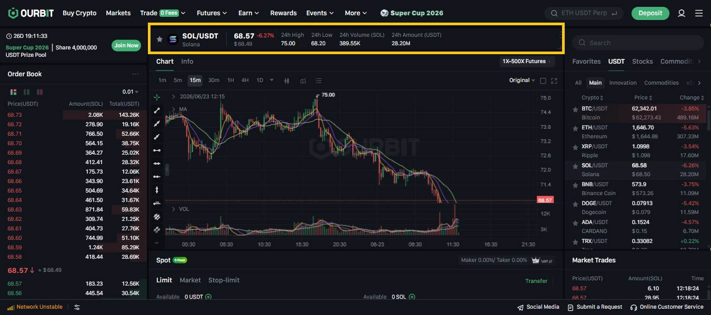This screenshot has width=711, height=315.
Task: Show buy orders only view (green icon)
Action: pyautogui.click(x=26, y=92)
